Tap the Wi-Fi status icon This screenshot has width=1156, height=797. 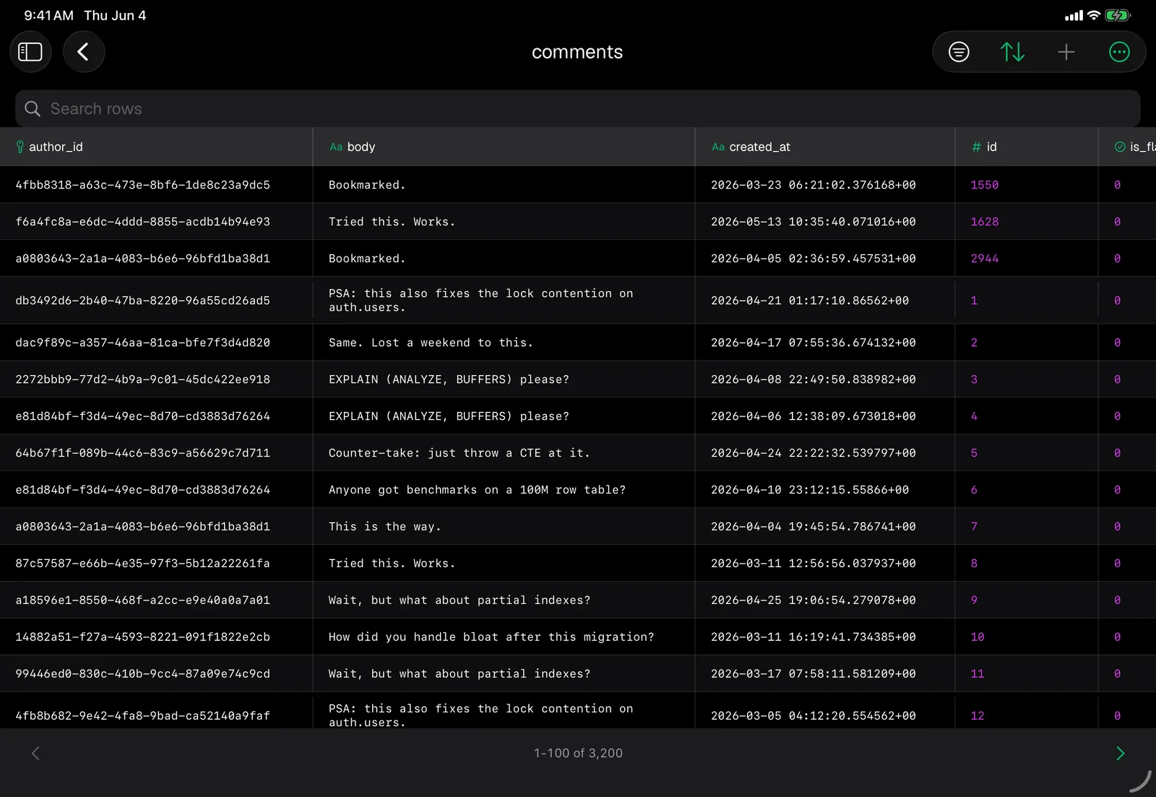1094,15
